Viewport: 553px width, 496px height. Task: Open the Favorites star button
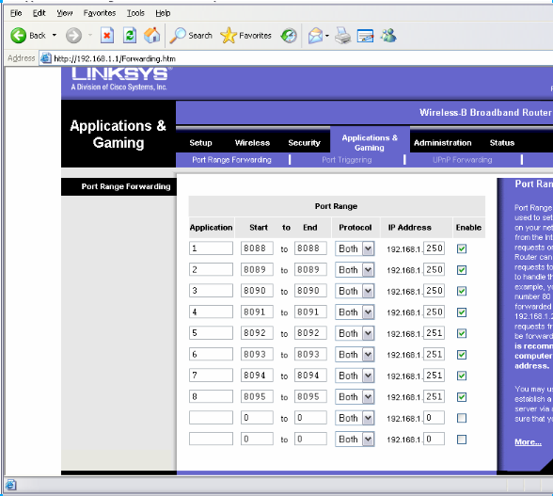pyautogui.click(x=245, y=36)
